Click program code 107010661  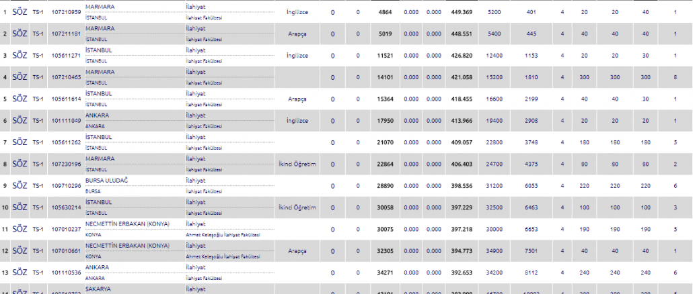point(65,251)
